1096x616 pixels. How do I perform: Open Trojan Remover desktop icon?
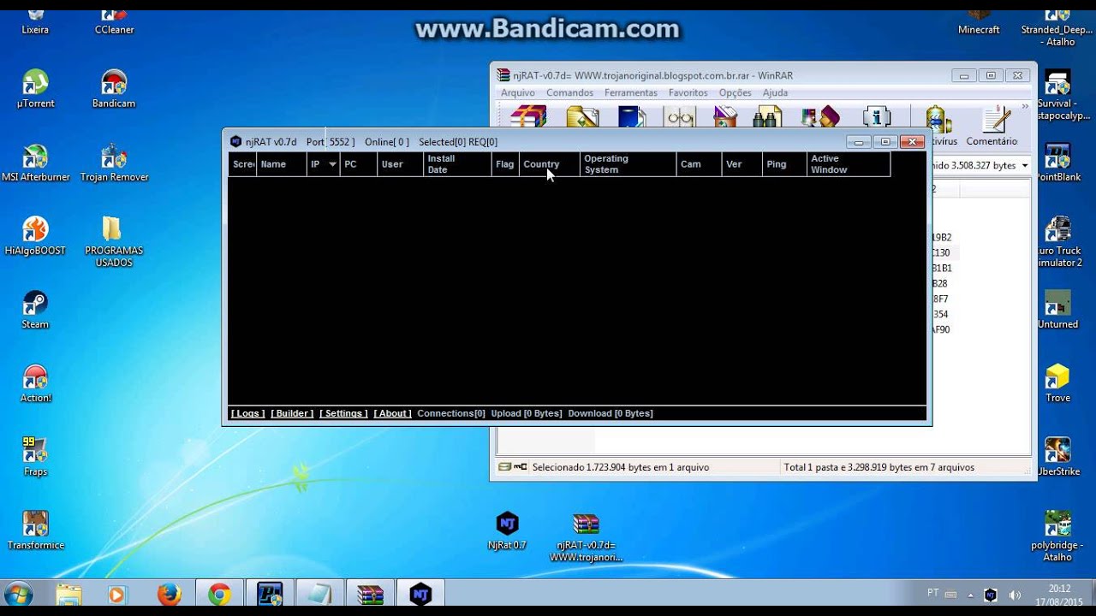click(x=114, y=163)
